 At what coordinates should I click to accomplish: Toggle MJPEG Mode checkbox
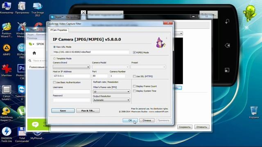[x=134, y=52]
